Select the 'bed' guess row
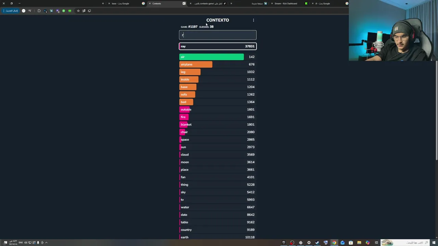This screenshot has height=246, width=438. [218, 102]
